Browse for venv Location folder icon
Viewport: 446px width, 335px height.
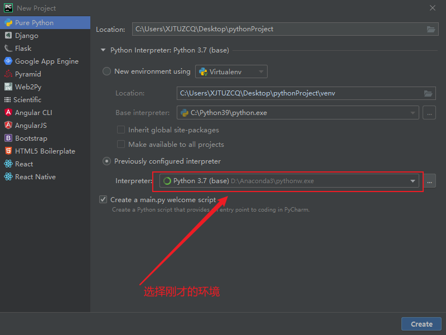click(x=428, y=93)
